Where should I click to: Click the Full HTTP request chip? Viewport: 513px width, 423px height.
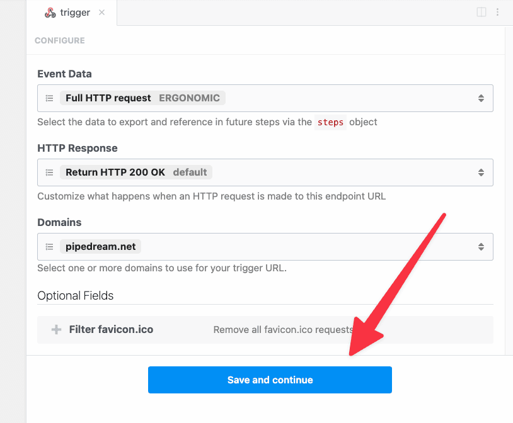pos(142,98)
